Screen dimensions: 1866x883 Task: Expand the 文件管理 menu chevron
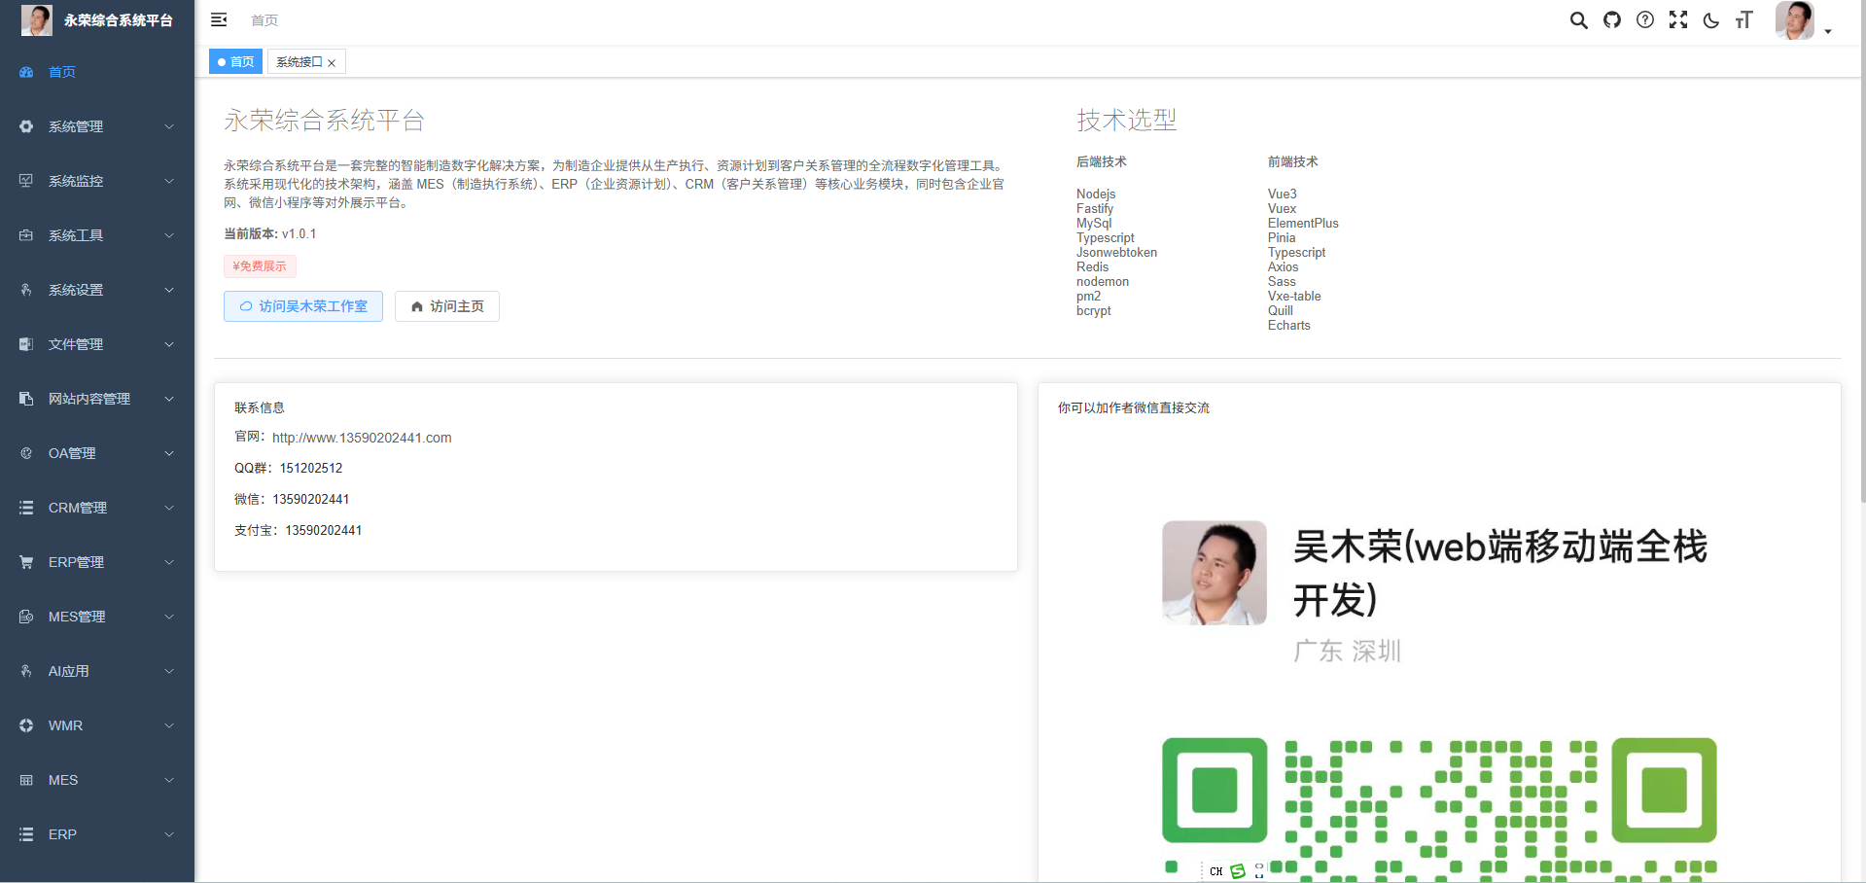pos(169,344)
